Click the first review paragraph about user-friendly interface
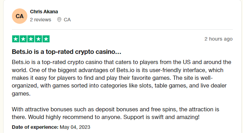Image resolution: width=243 pixels, height=133 pixels. point(121,78)
